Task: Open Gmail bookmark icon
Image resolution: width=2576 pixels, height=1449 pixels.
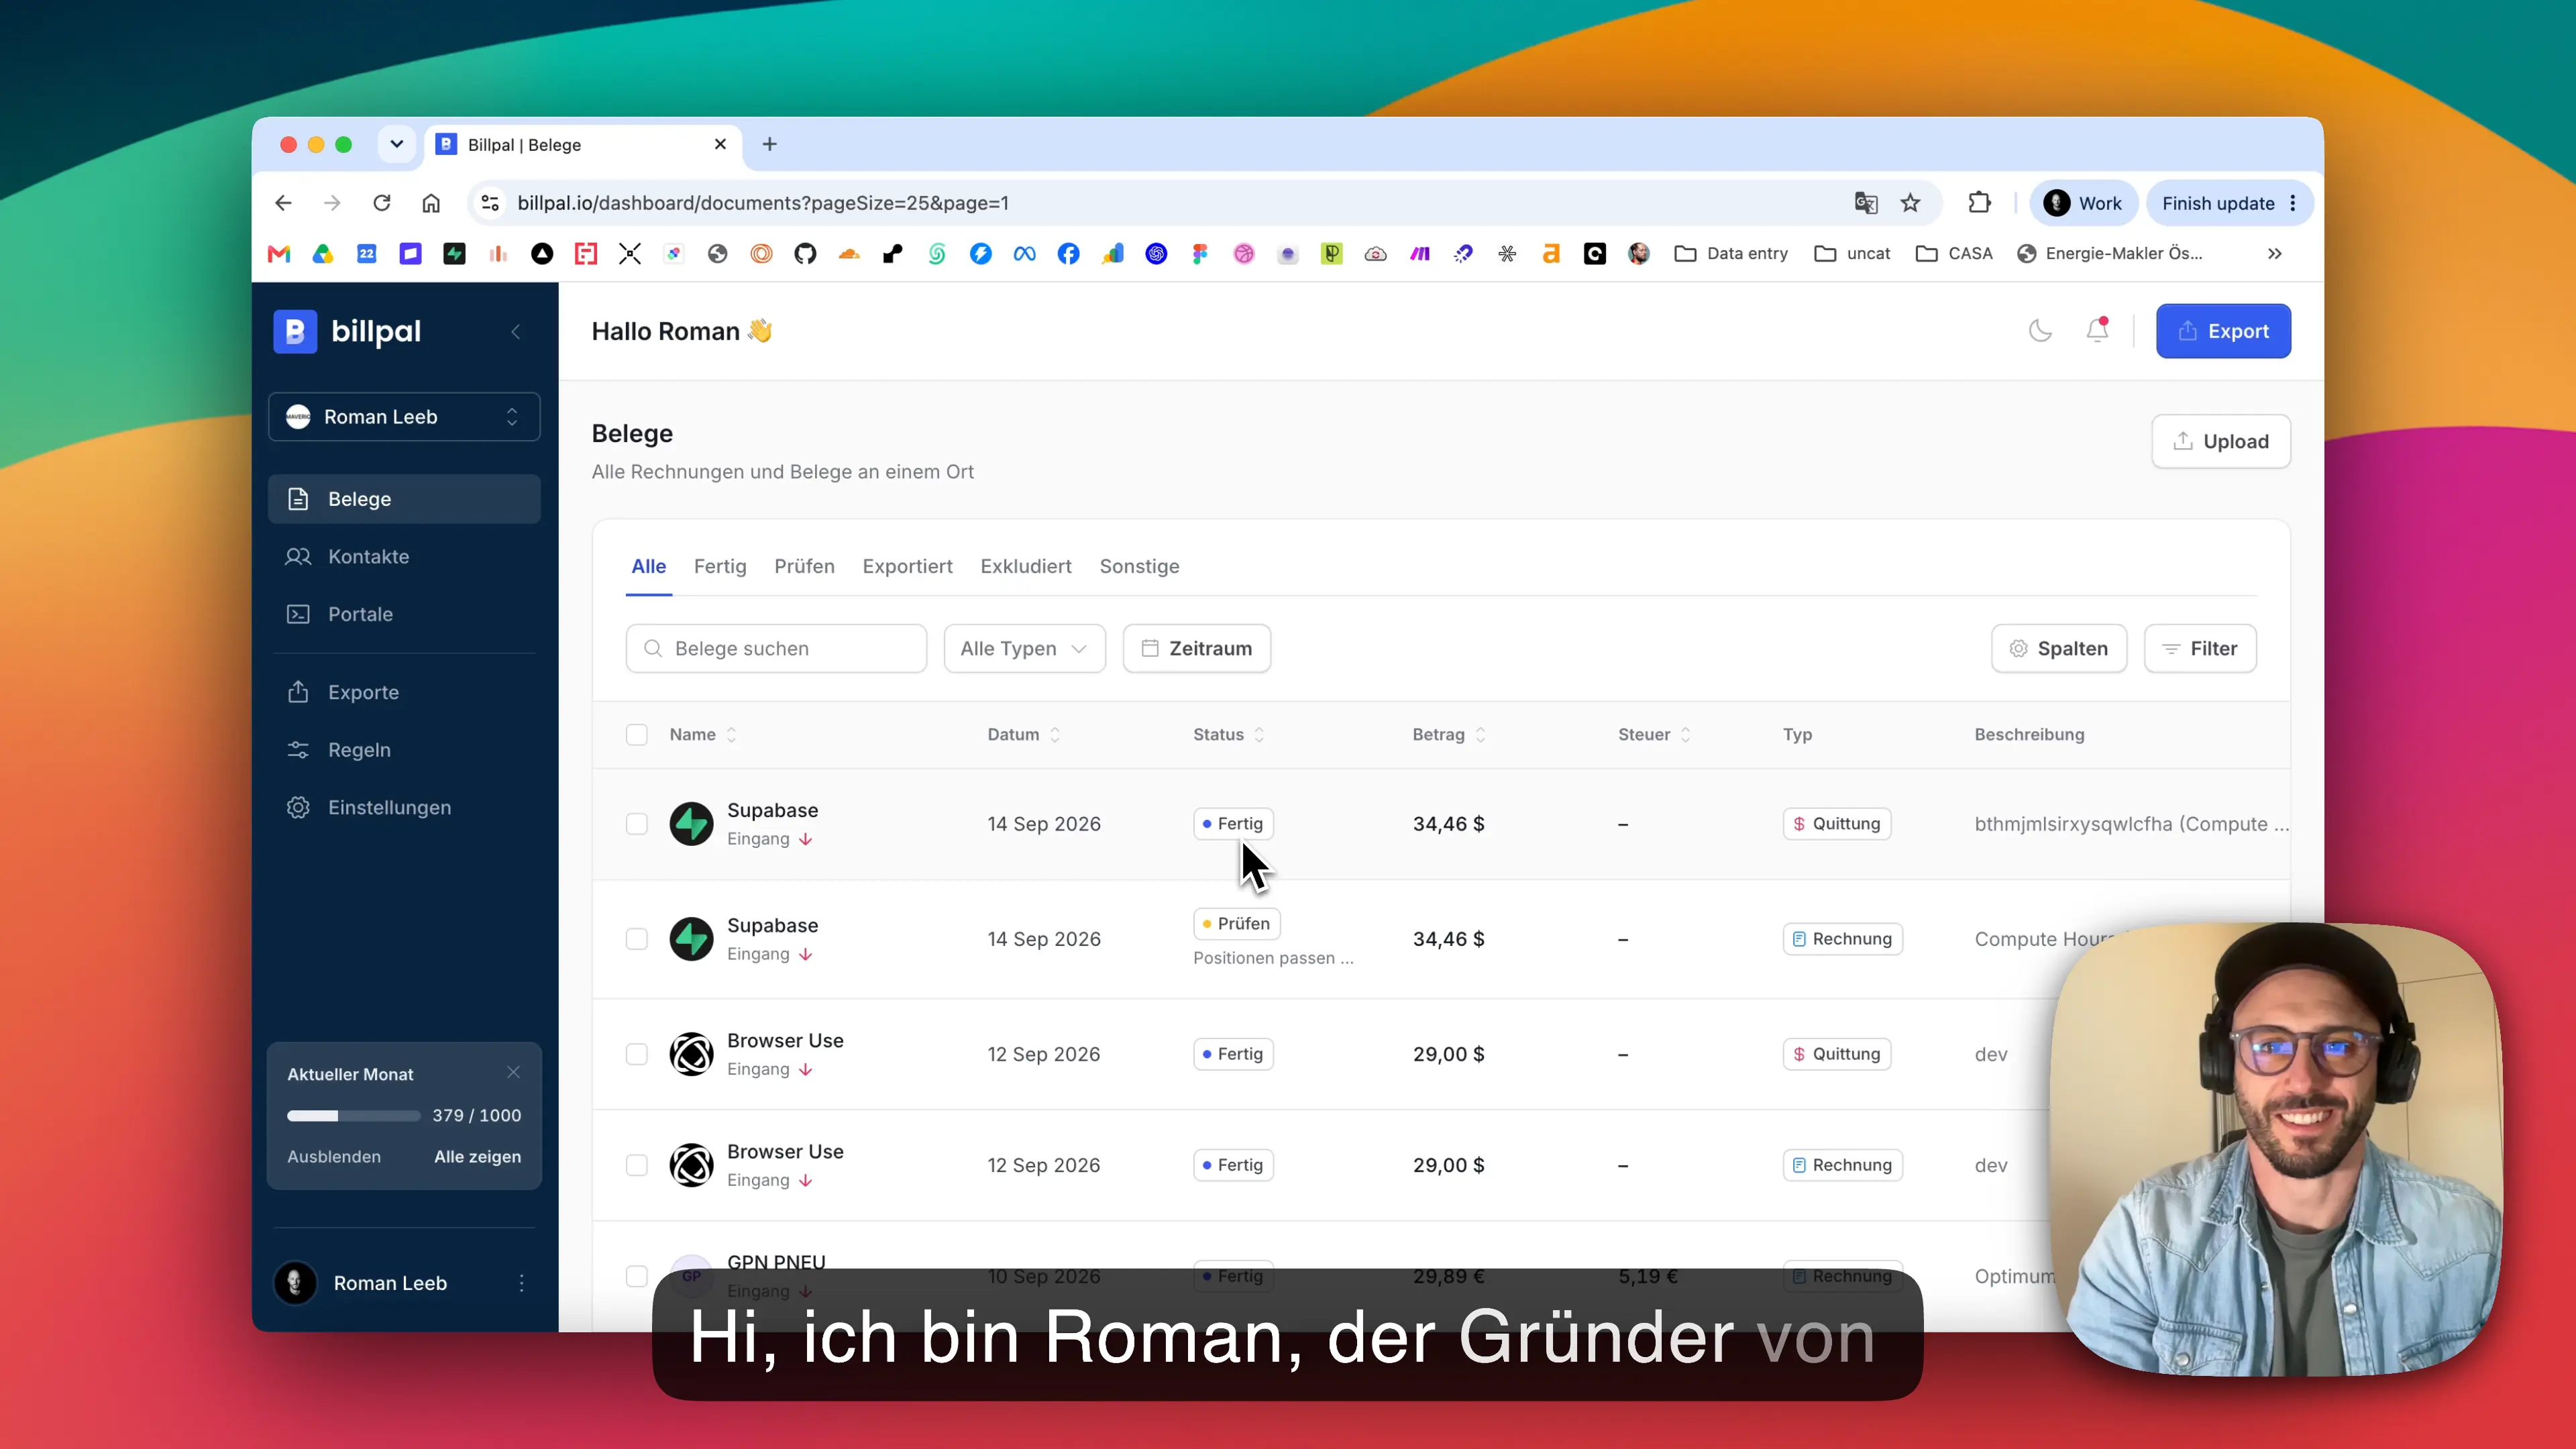Action: coord(279,254)
